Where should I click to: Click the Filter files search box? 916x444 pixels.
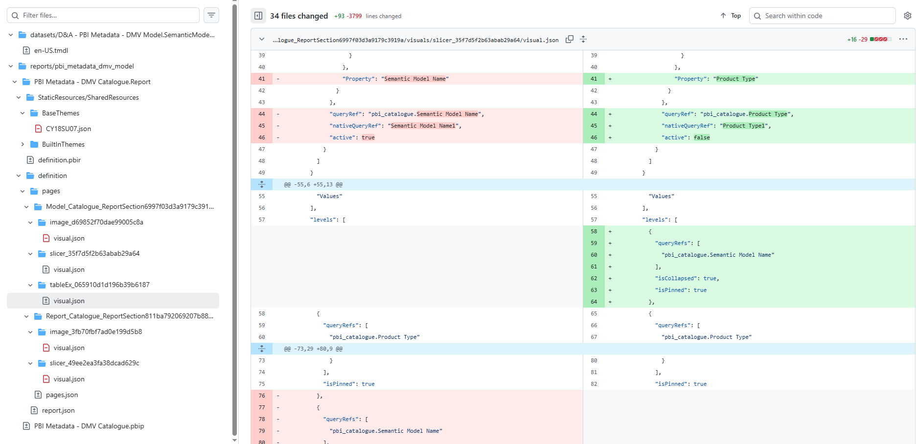[x=103, y=15]
